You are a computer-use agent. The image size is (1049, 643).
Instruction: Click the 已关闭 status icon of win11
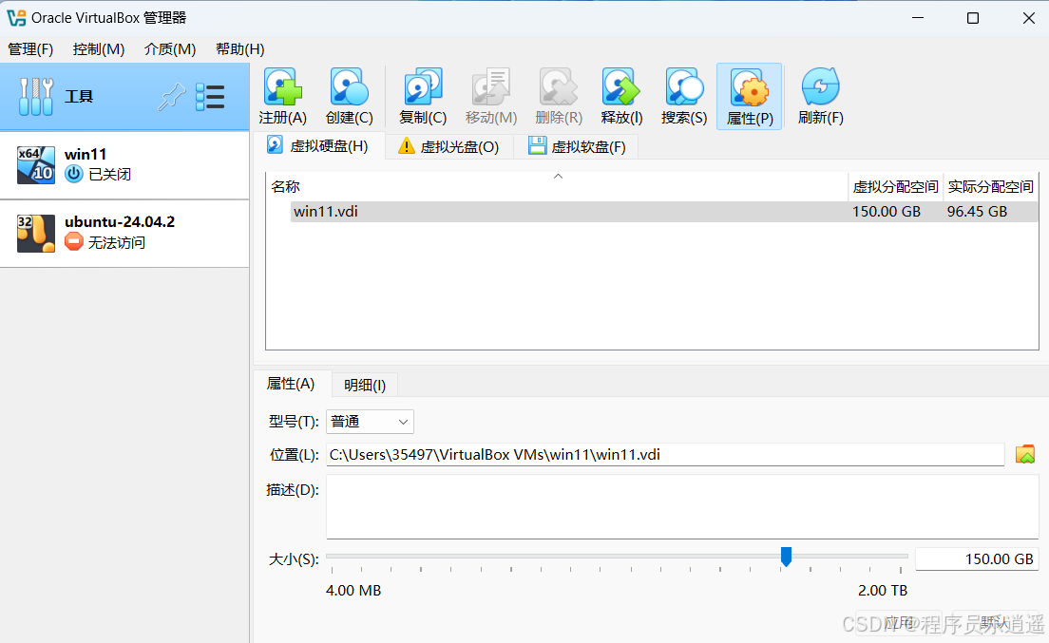(x=73, y=174)
